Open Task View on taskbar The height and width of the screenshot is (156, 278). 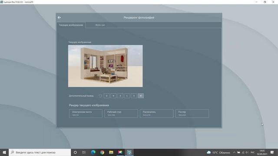tap(84, 152)
